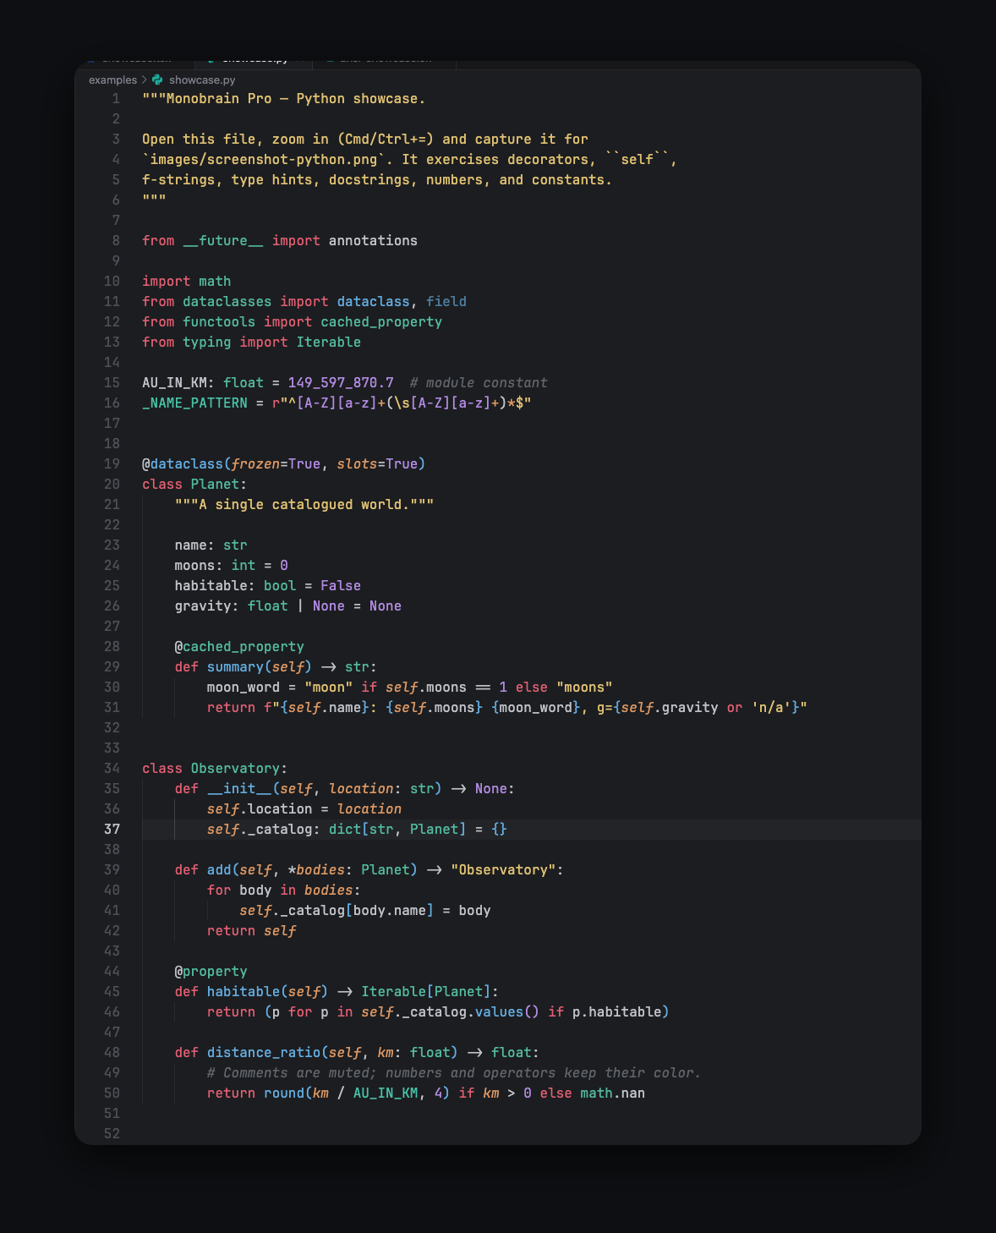Image resolution: width=996 pixels, height=1233 pixels.
Task: Click line number 34 in the gutter
Action: click(112, 768)
